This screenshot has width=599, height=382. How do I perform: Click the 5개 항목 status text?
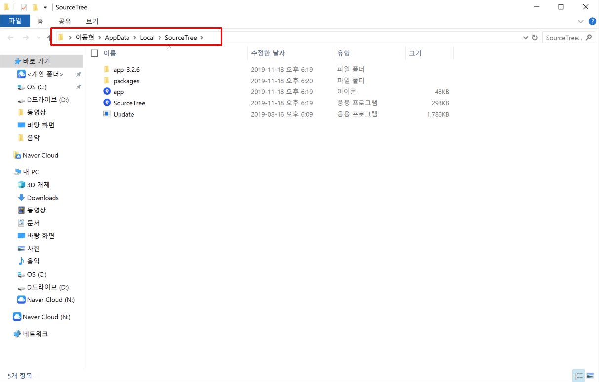click(x=20, y=376)
